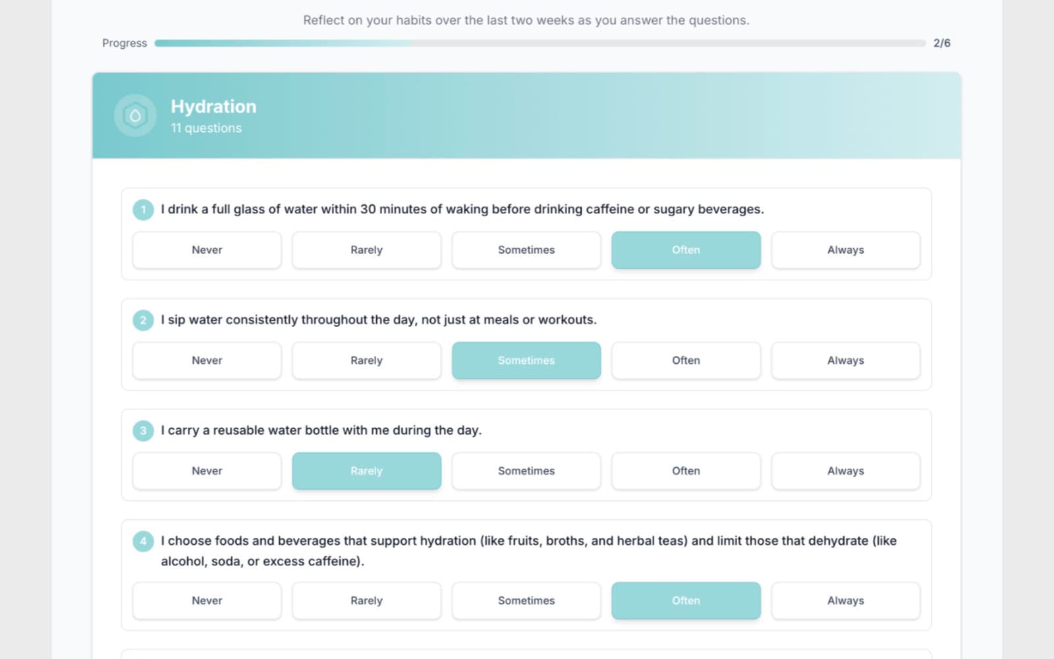Image resolution: width=1054 pixels, height=659 pixels.
Task: Pick Rarely for sipping water throughout day
Action: (366, 360)
